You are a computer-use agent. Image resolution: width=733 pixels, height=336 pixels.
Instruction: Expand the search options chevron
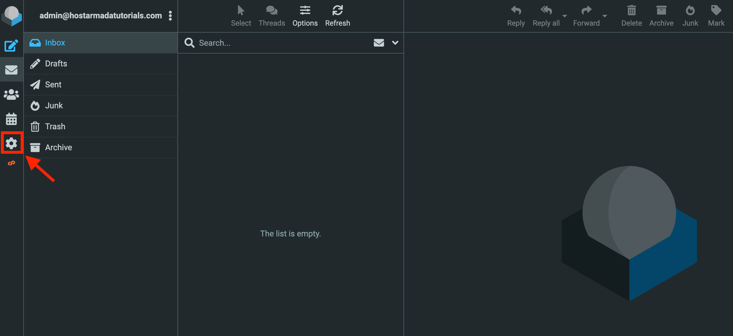coord(395,43)
